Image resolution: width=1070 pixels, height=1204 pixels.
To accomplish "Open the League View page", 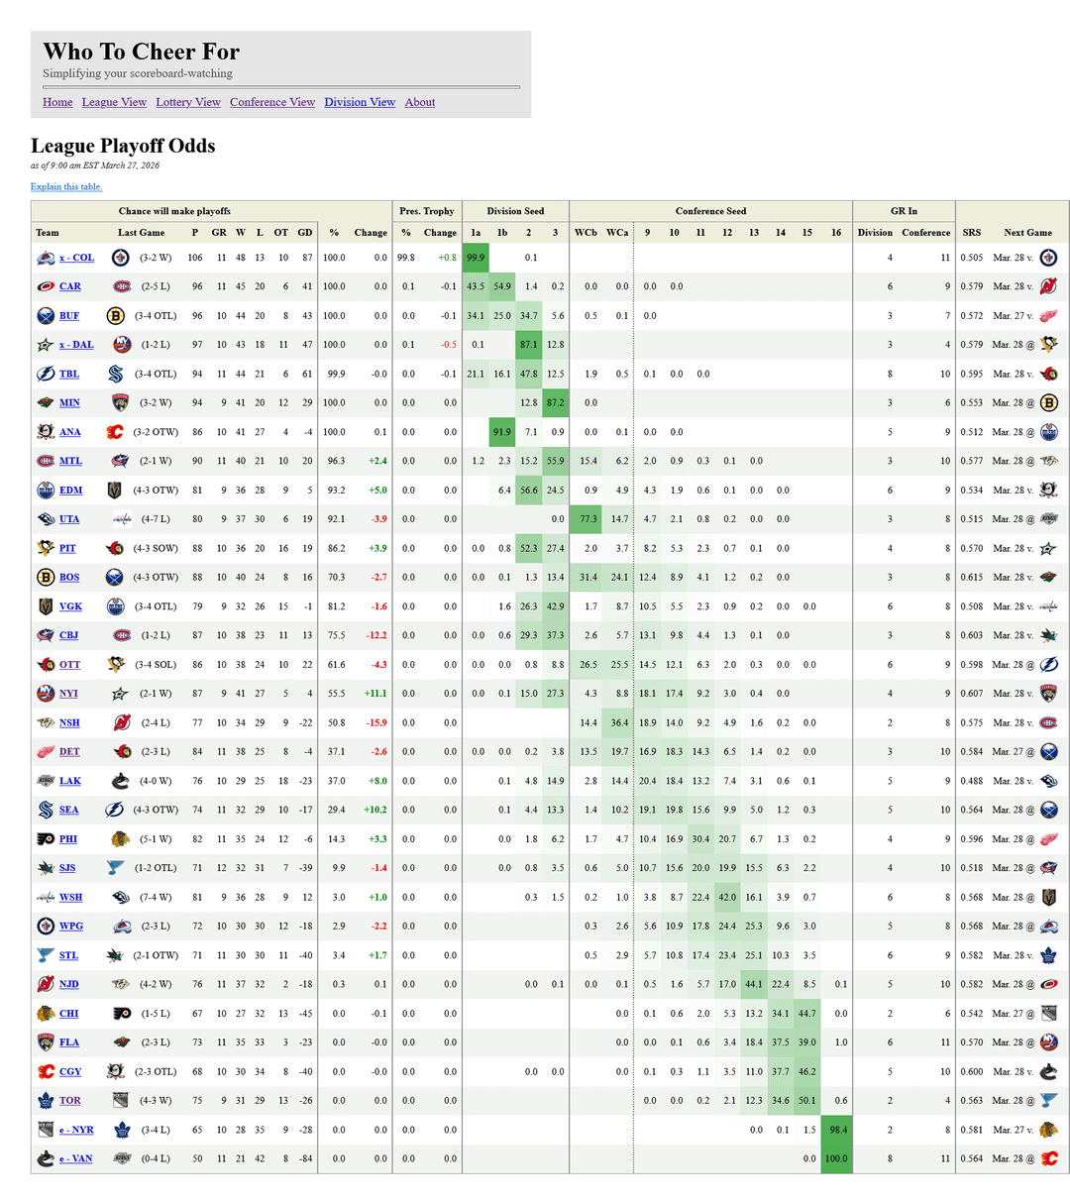I will click(114, 102).
